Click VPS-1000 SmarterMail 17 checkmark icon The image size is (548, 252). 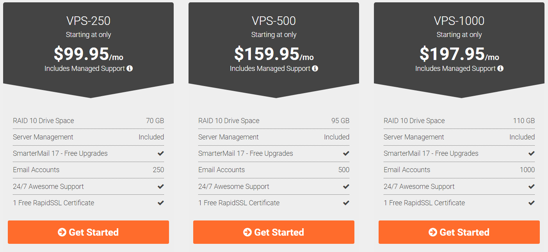click(531, 153)
